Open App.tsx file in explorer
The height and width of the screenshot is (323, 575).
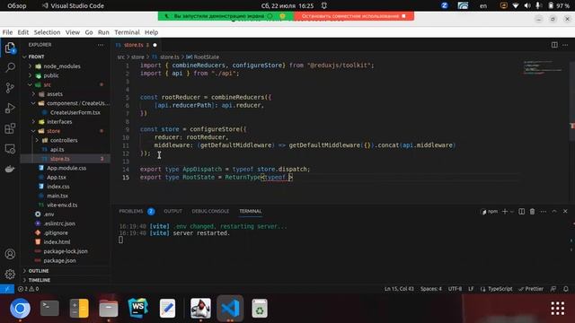(x=57, y=178)
